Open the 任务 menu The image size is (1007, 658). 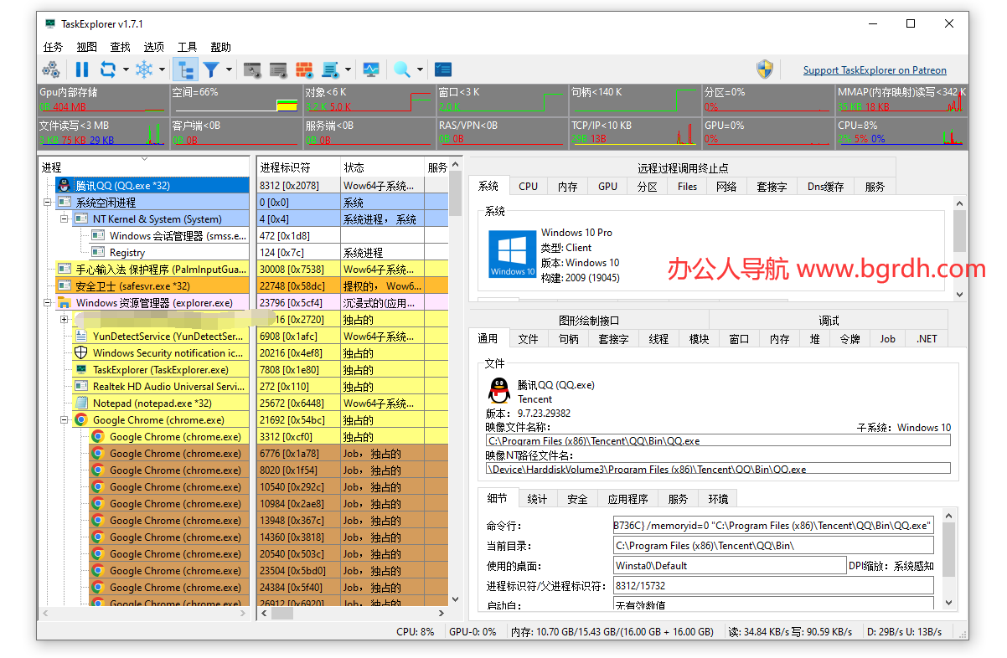pos(53,47)
